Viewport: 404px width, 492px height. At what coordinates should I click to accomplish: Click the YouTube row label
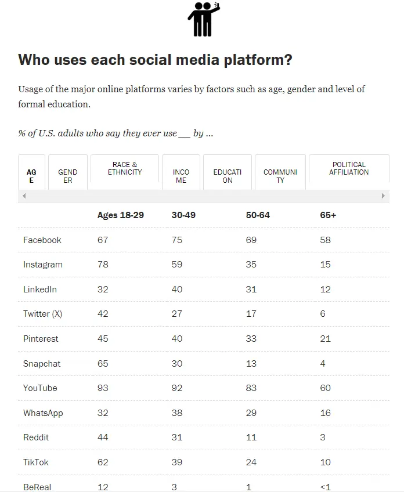pyautogui.click(x=40, y=388)
